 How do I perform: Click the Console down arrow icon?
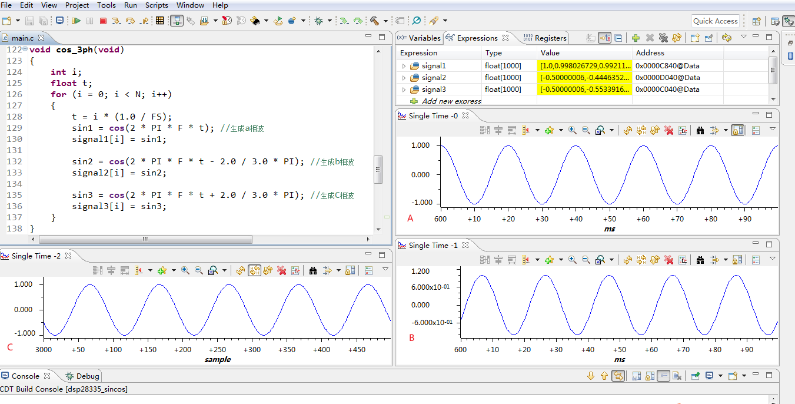point(591,376)
